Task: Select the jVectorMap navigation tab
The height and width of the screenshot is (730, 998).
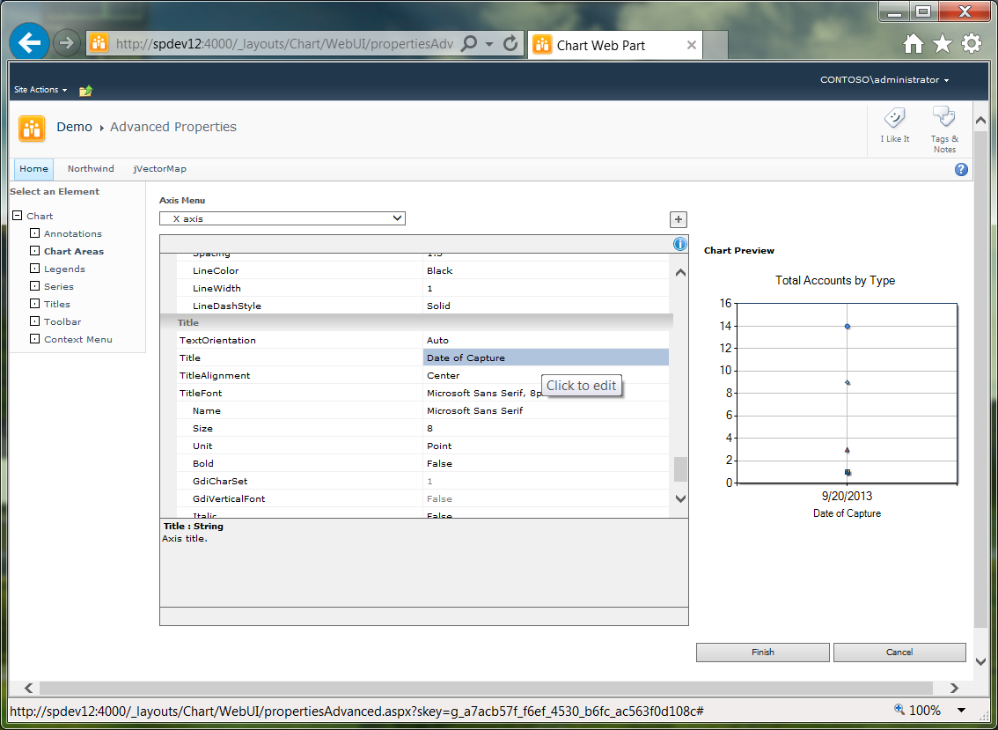Action: pyautogui.click(x=160, y=169)
